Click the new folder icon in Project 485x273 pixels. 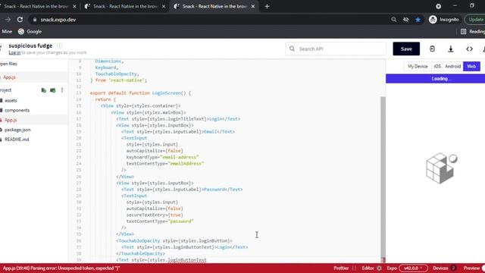coord(53,90)
